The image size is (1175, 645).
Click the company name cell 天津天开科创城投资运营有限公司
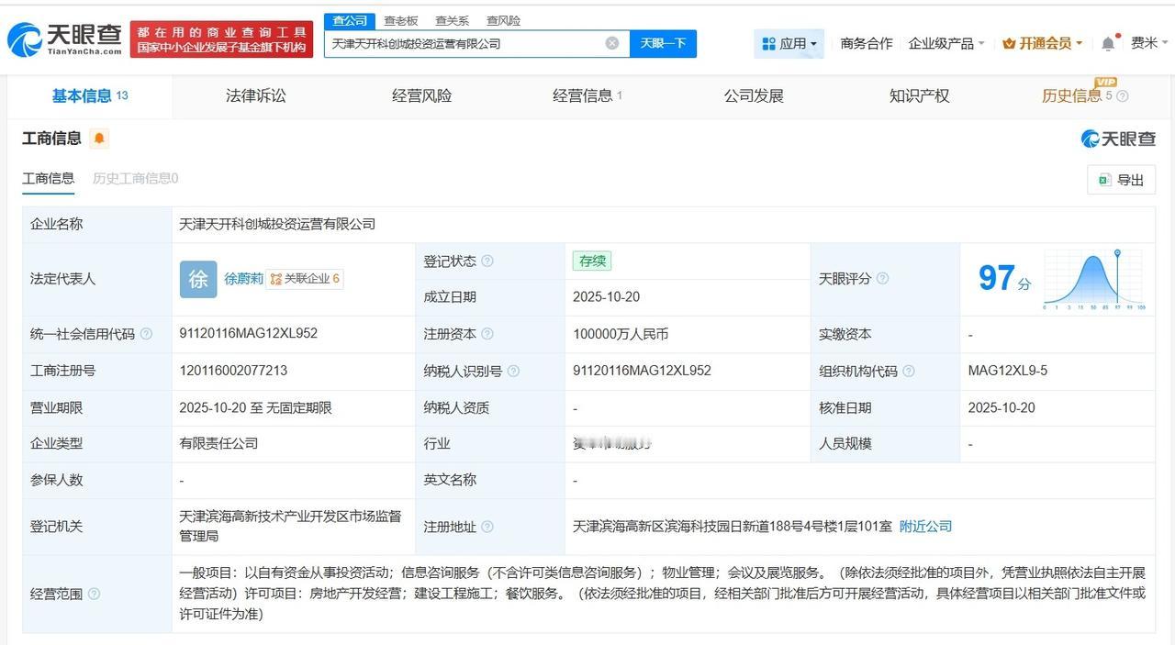277,224
